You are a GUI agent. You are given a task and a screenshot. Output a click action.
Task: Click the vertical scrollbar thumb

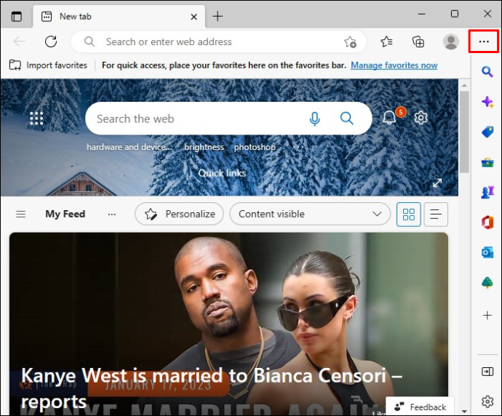click(x=464, y=132)
